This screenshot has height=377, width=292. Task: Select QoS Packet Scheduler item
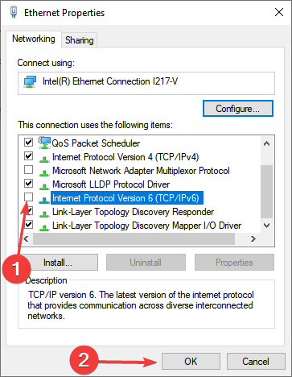click(x=96, y=143)
